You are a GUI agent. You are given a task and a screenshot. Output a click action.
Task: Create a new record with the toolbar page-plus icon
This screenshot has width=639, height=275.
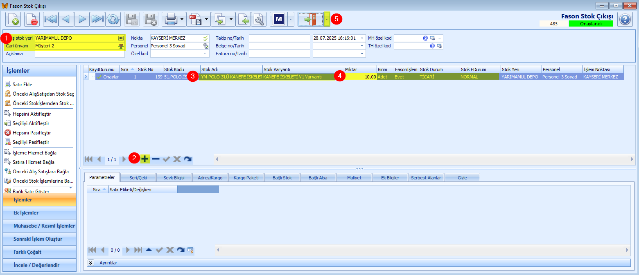click(x=13, y=19)
